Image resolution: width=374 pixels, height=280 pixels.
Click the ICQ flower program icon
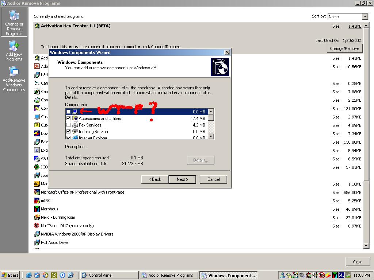(37, 167)
